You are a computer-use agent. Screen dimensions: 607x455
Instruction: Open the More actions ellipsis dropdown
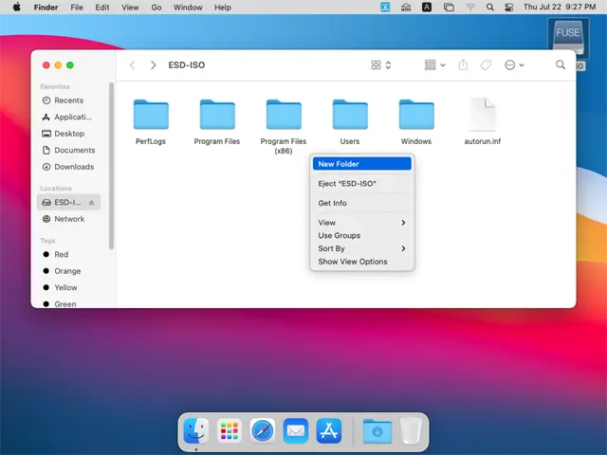[515, 65]
